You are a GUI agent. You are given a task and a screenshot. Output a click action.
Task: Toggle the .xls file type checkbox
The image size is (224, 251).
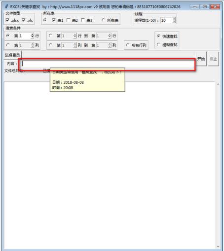[x=24, y=20]
